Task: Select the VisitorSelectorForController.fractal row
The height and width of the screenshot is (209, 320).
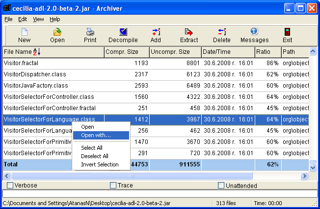Action: tap(156, 108)
